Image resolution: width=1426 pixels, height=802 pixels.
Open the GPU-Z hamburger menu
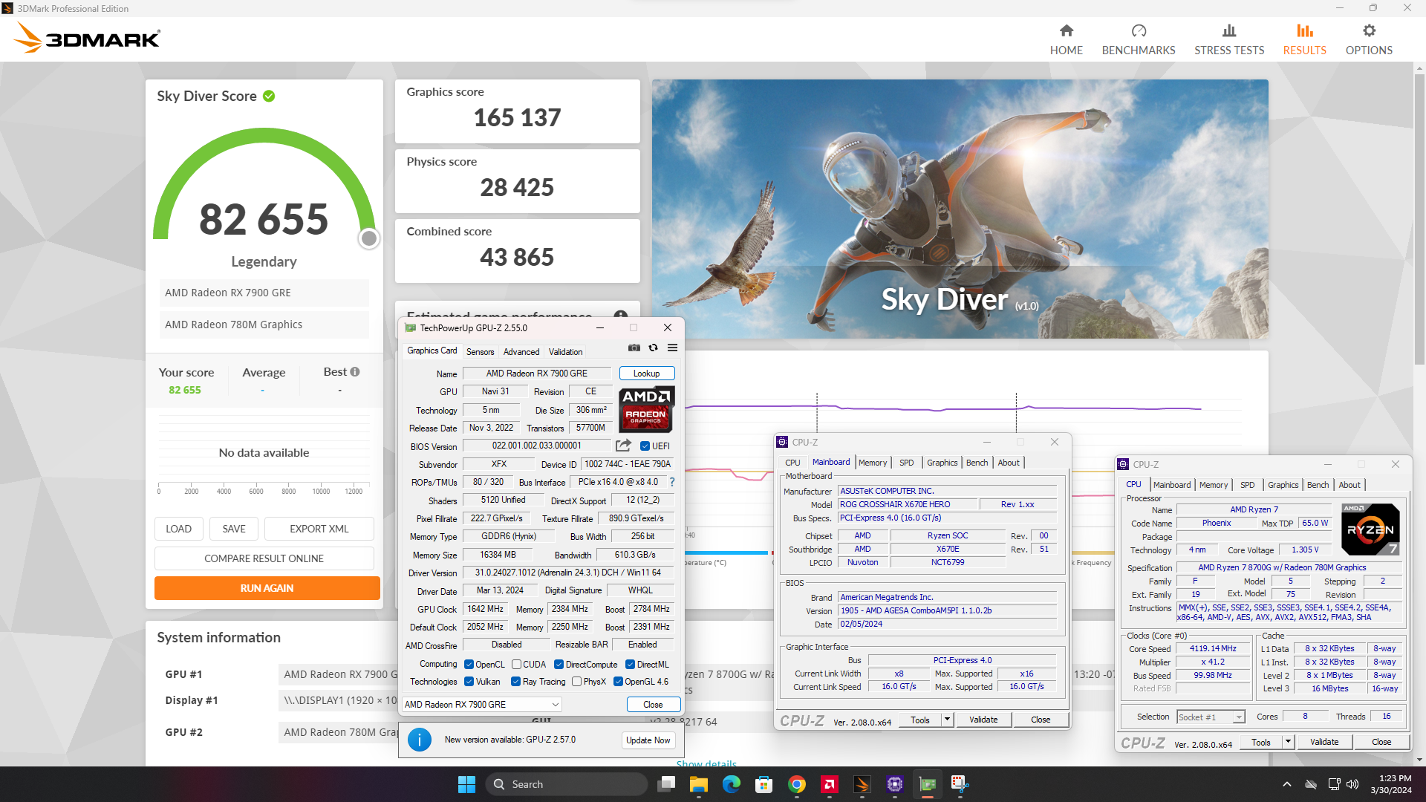(x=672, y=348)
